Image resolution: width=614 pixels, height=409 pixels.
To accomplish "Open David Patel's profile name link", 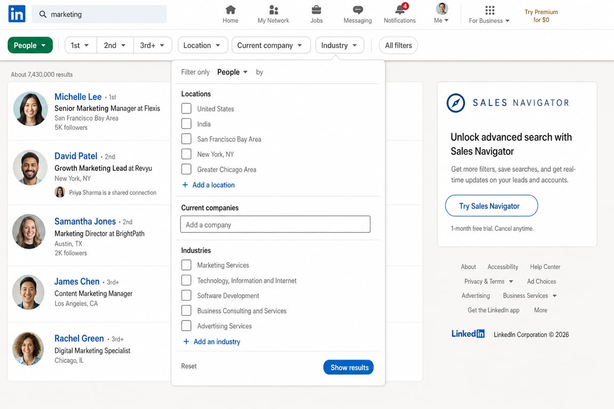I will click(x=76, y=156).
